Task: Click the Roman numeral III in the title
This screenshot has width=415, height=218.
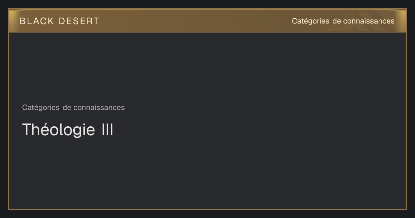Action: pos(108,130)
